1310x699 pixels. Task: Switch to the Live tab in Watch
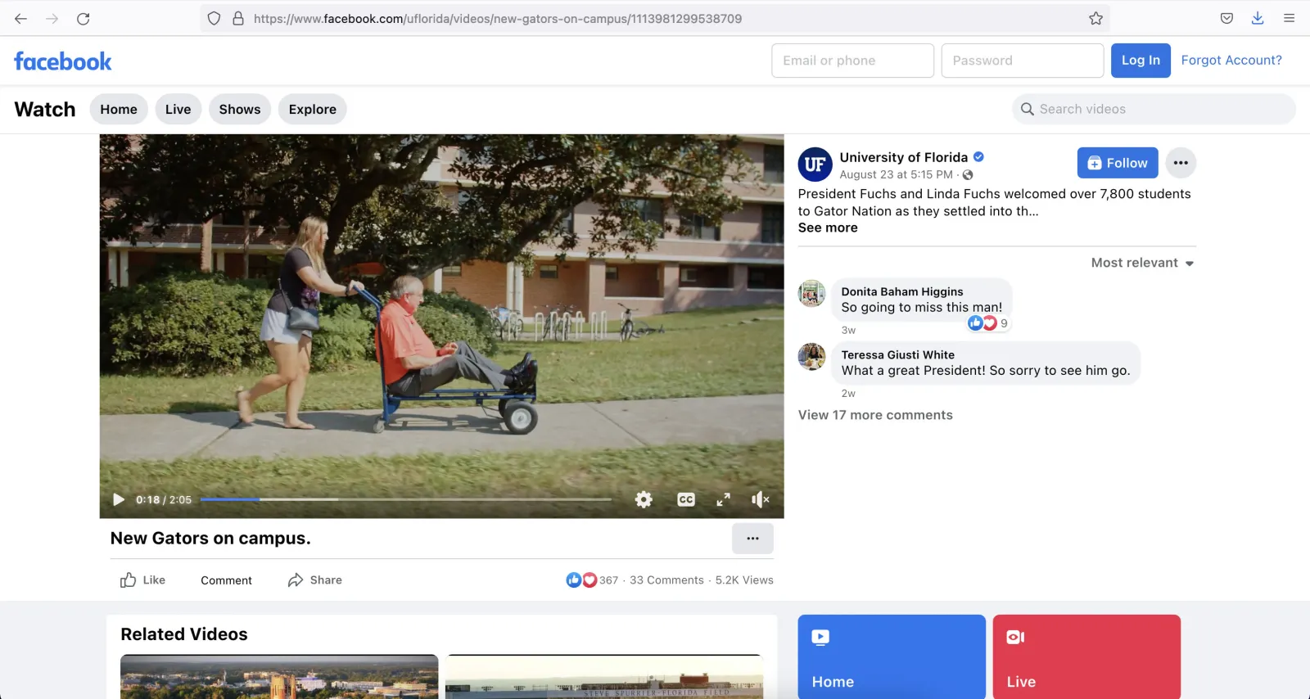click(178, 109)
